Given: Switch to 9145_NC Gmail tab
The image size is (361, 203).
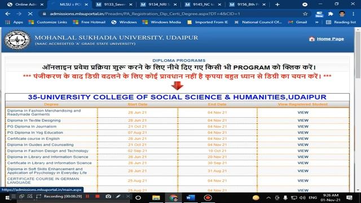Looking at the screenshot, I should click(203, 5).
